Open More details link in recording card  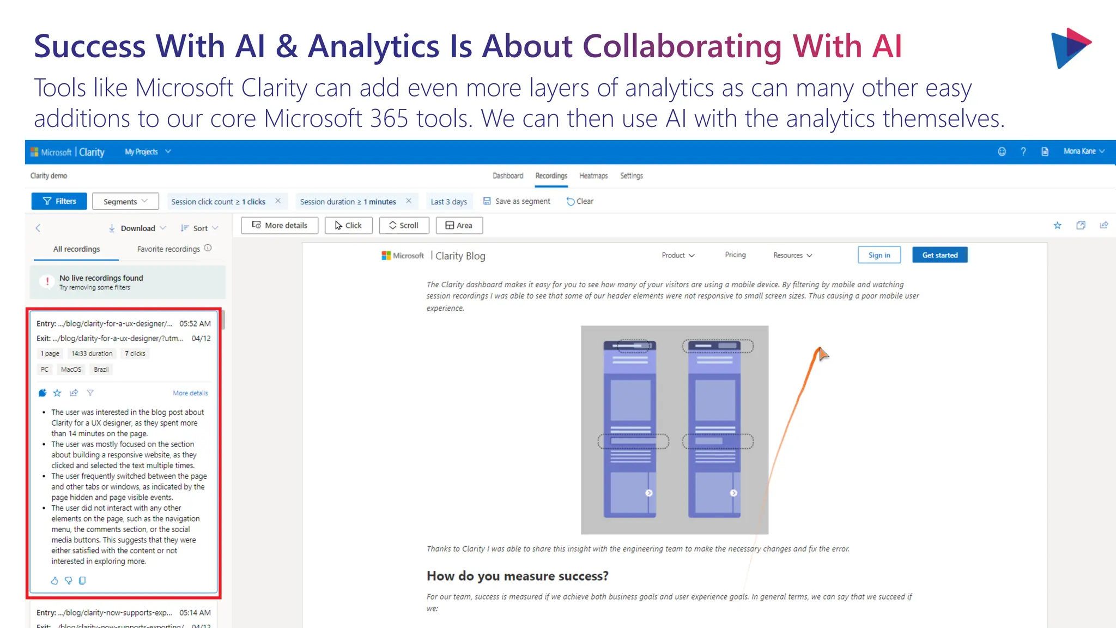point(190,393)
